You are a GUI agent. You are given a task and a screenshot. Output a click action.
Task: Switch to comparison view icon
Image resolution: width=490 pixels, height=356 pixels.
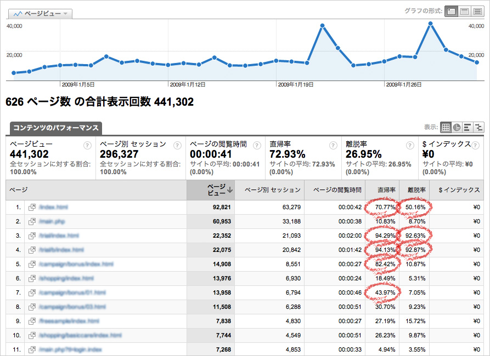[478, 127]
